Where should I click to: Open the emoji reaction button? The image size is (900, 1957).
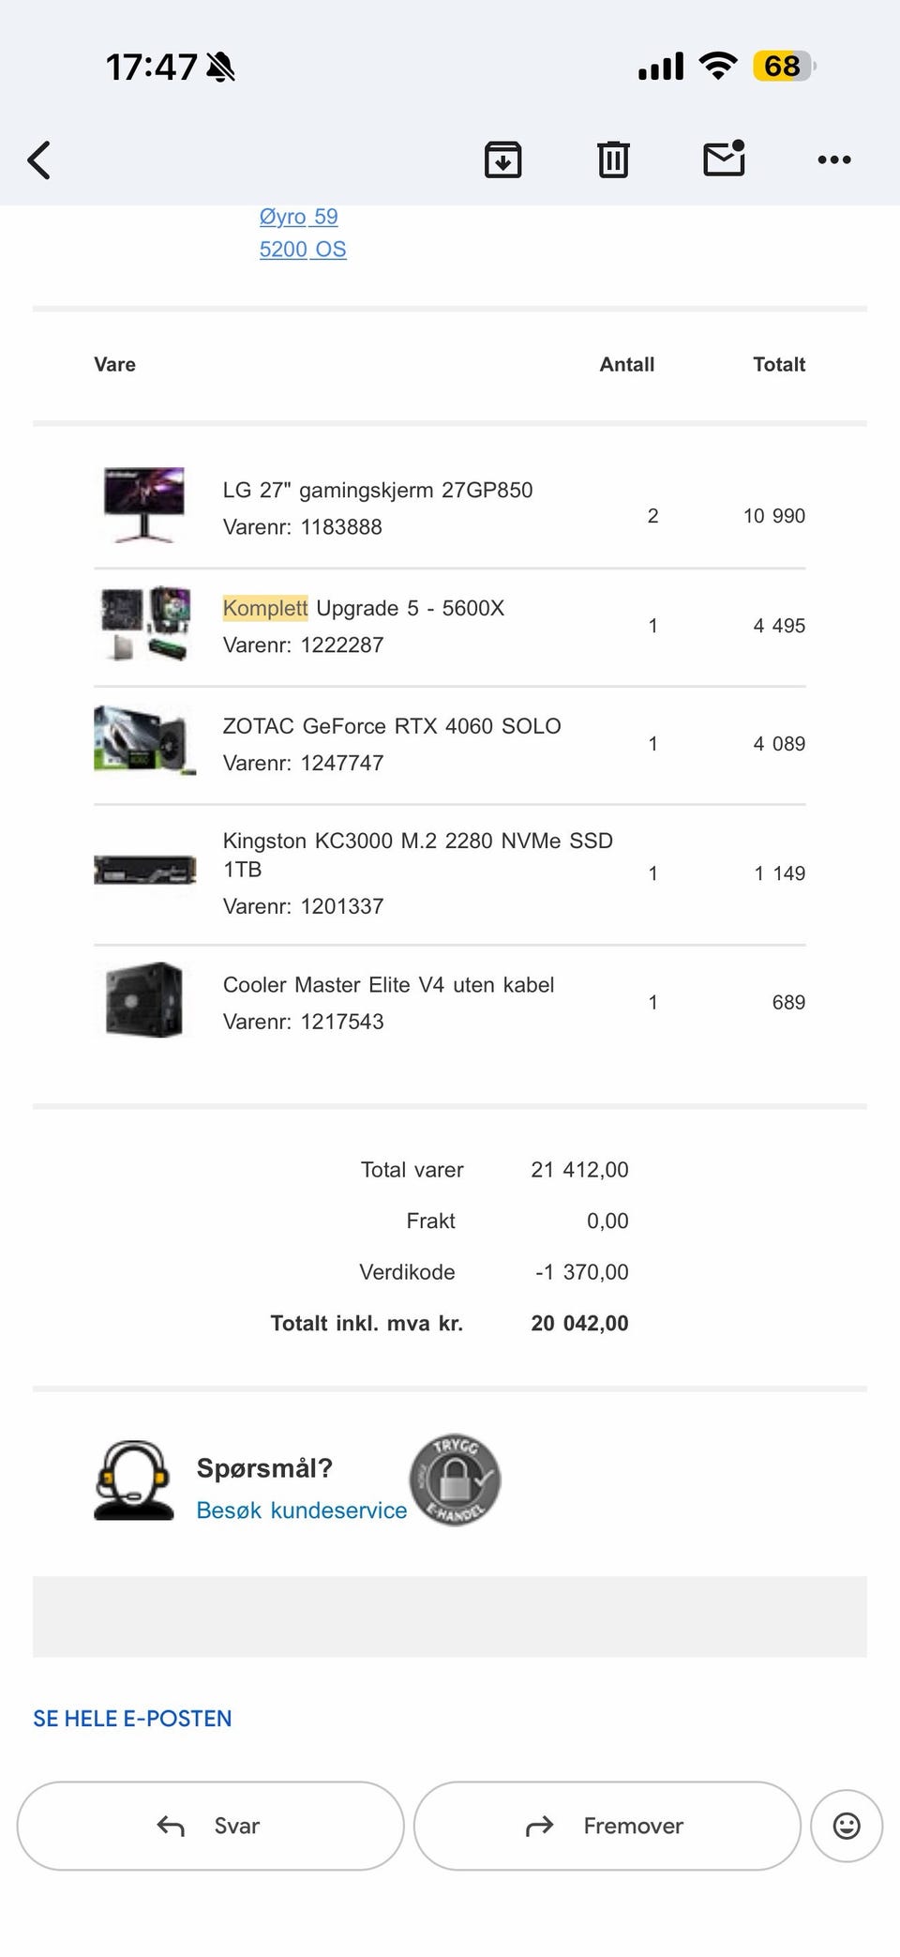(x=847, y=1826)
